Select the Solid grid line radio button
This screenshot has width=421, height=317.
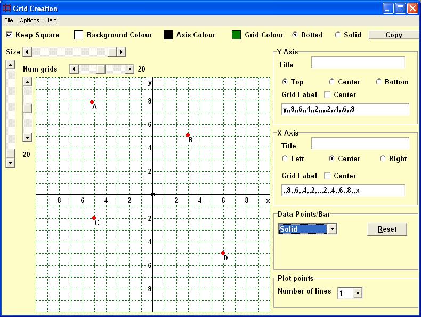tap(337, 35)
